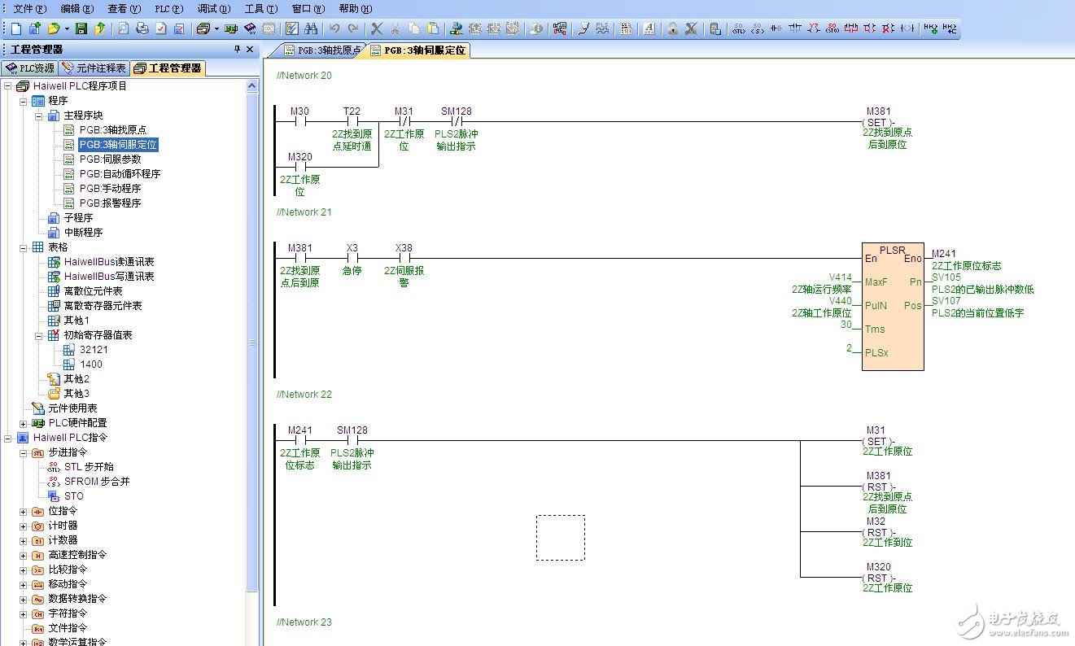Click the Paste clipboard icon

point(433,28)
